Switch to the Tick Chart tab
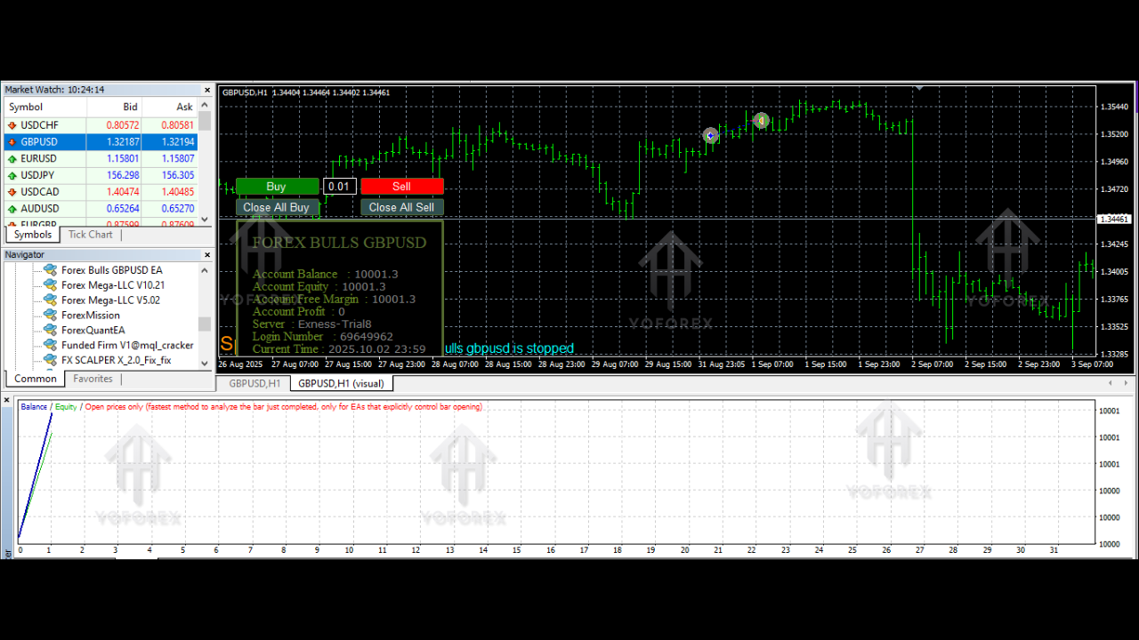This screenshot has width=1139, height=640. (90, 235)
